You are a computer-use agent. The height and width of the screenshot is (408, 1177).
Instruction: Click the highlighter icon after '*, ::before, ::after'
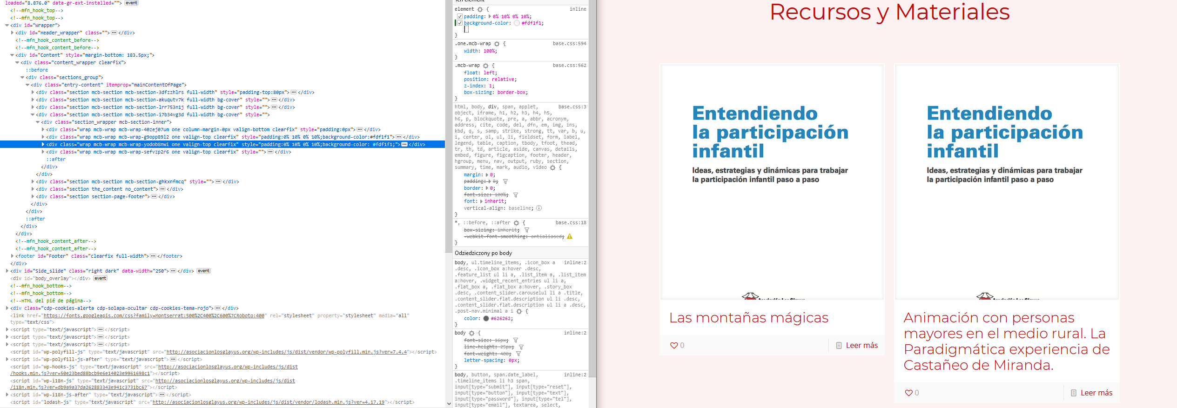tap(516, 223)
